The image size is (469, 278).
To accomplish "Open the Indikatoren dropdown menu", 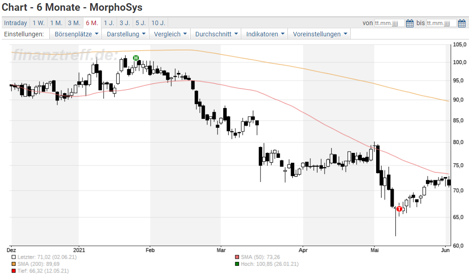I will pos(265,34).
